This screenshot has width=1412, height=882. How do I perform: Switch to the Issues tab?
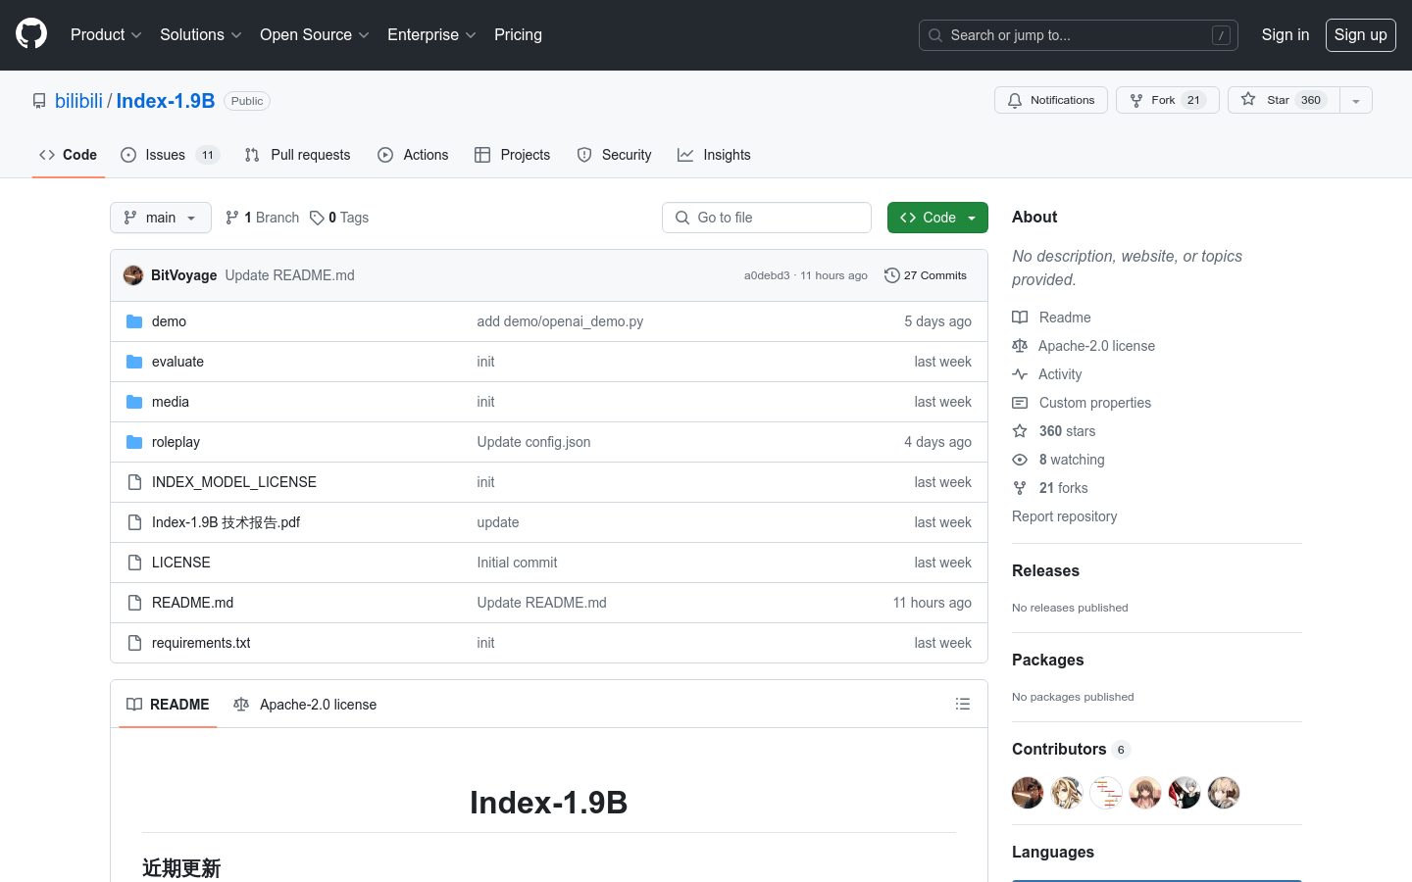[x=170, y=155]
